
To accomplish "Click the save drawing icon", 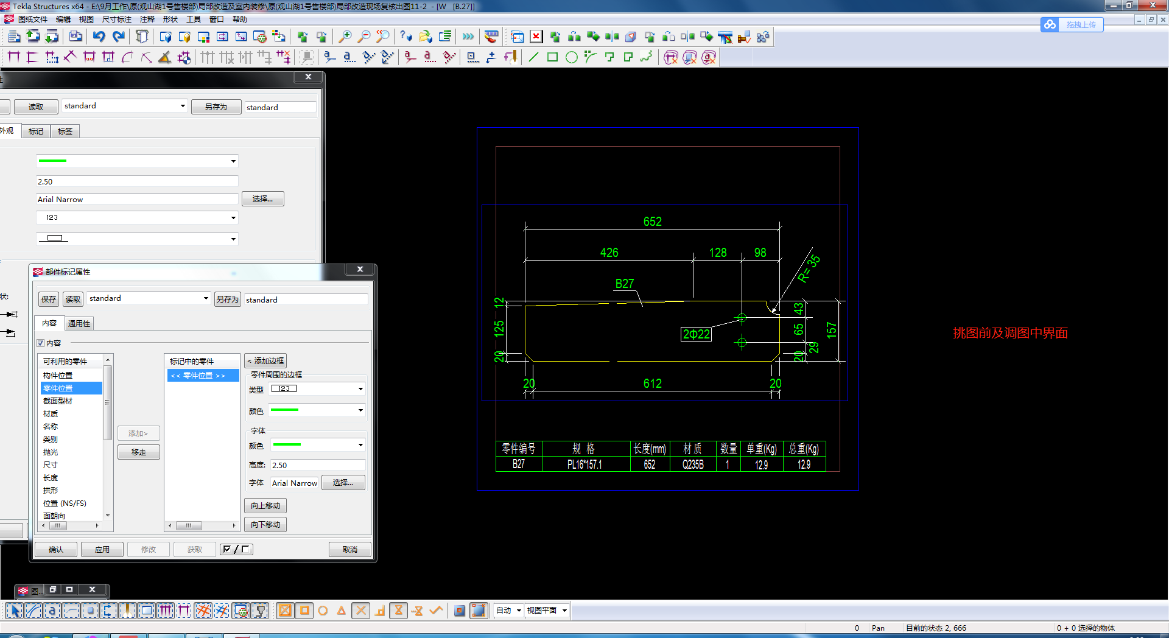I will pos(75,37).
